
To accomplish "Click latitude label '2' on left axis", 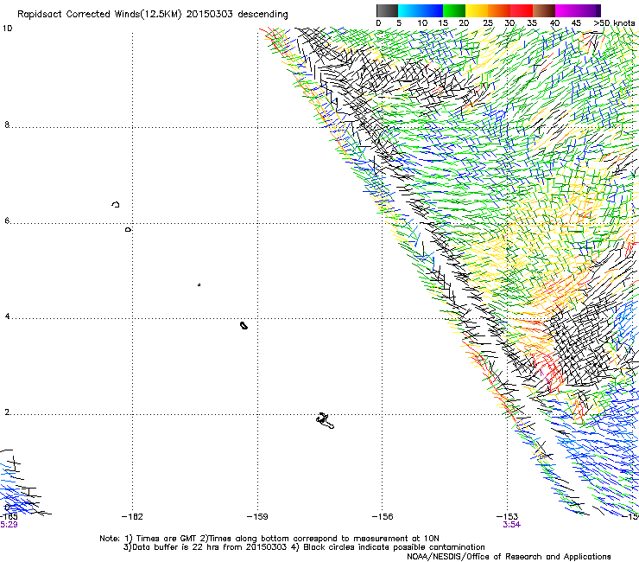I will [7, 412].
